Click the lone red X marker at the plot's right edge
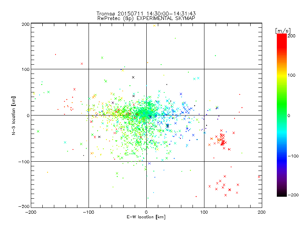The width and height of the screenshot is (308, 231). tap(259, 177)
